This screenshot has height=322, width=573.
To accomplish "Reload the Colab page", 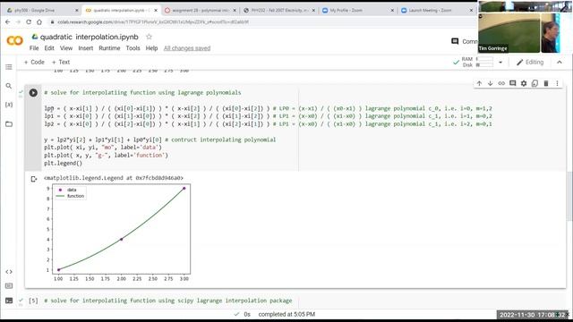I will [x=29, y=21].
